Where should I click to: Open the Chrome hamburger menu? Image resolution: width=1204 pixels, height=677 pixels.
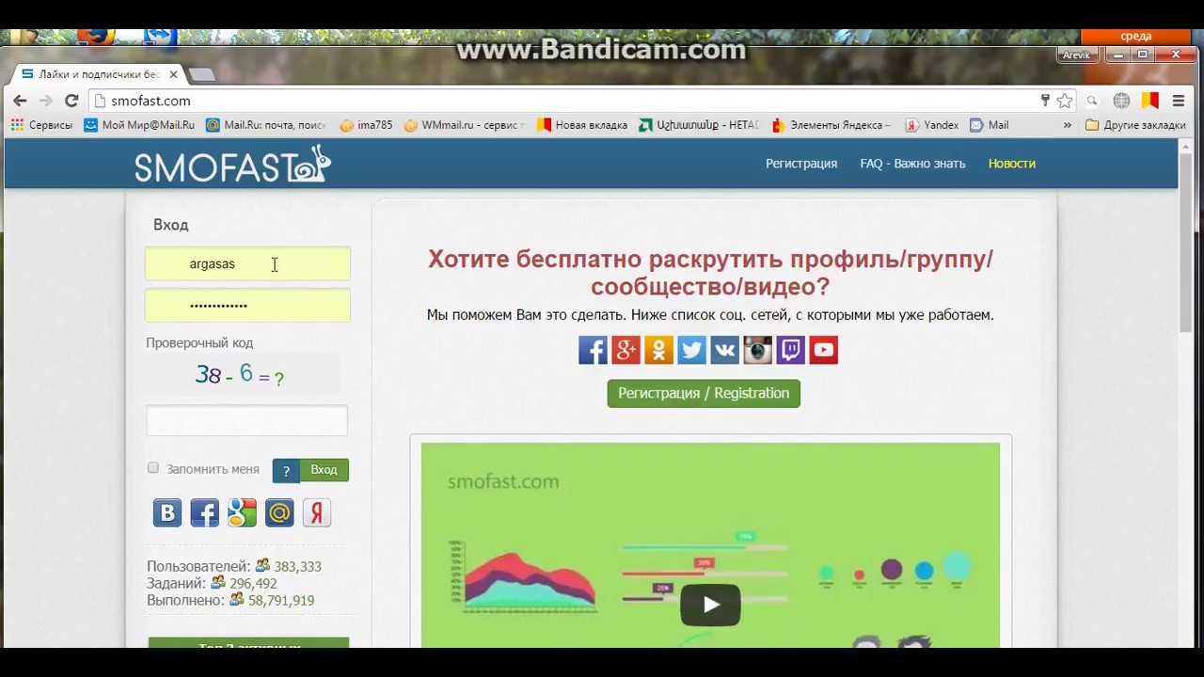point(1179,101)
